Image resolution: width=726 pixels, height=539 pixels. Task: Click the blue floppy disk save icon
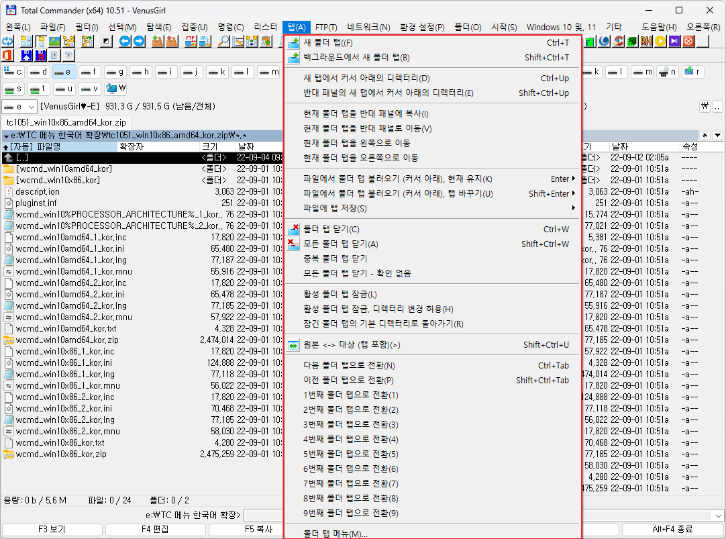pos(26,56)
